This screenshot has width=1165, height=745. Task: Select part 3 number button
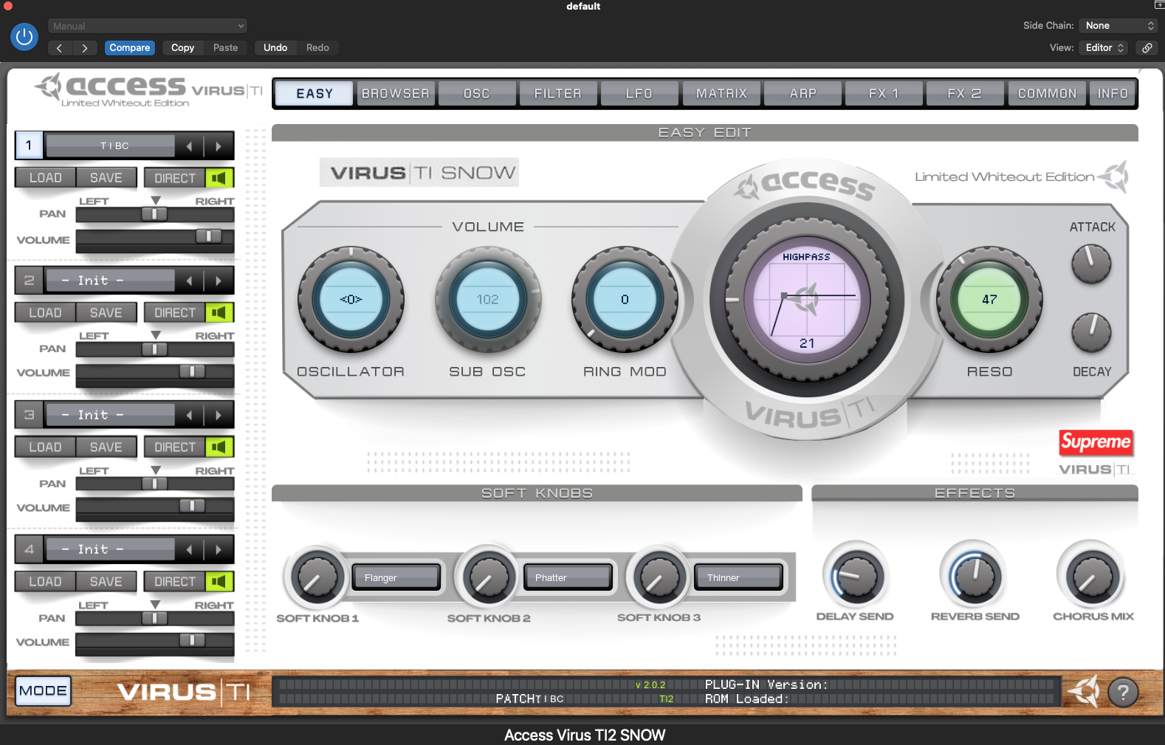coord(29,415)
